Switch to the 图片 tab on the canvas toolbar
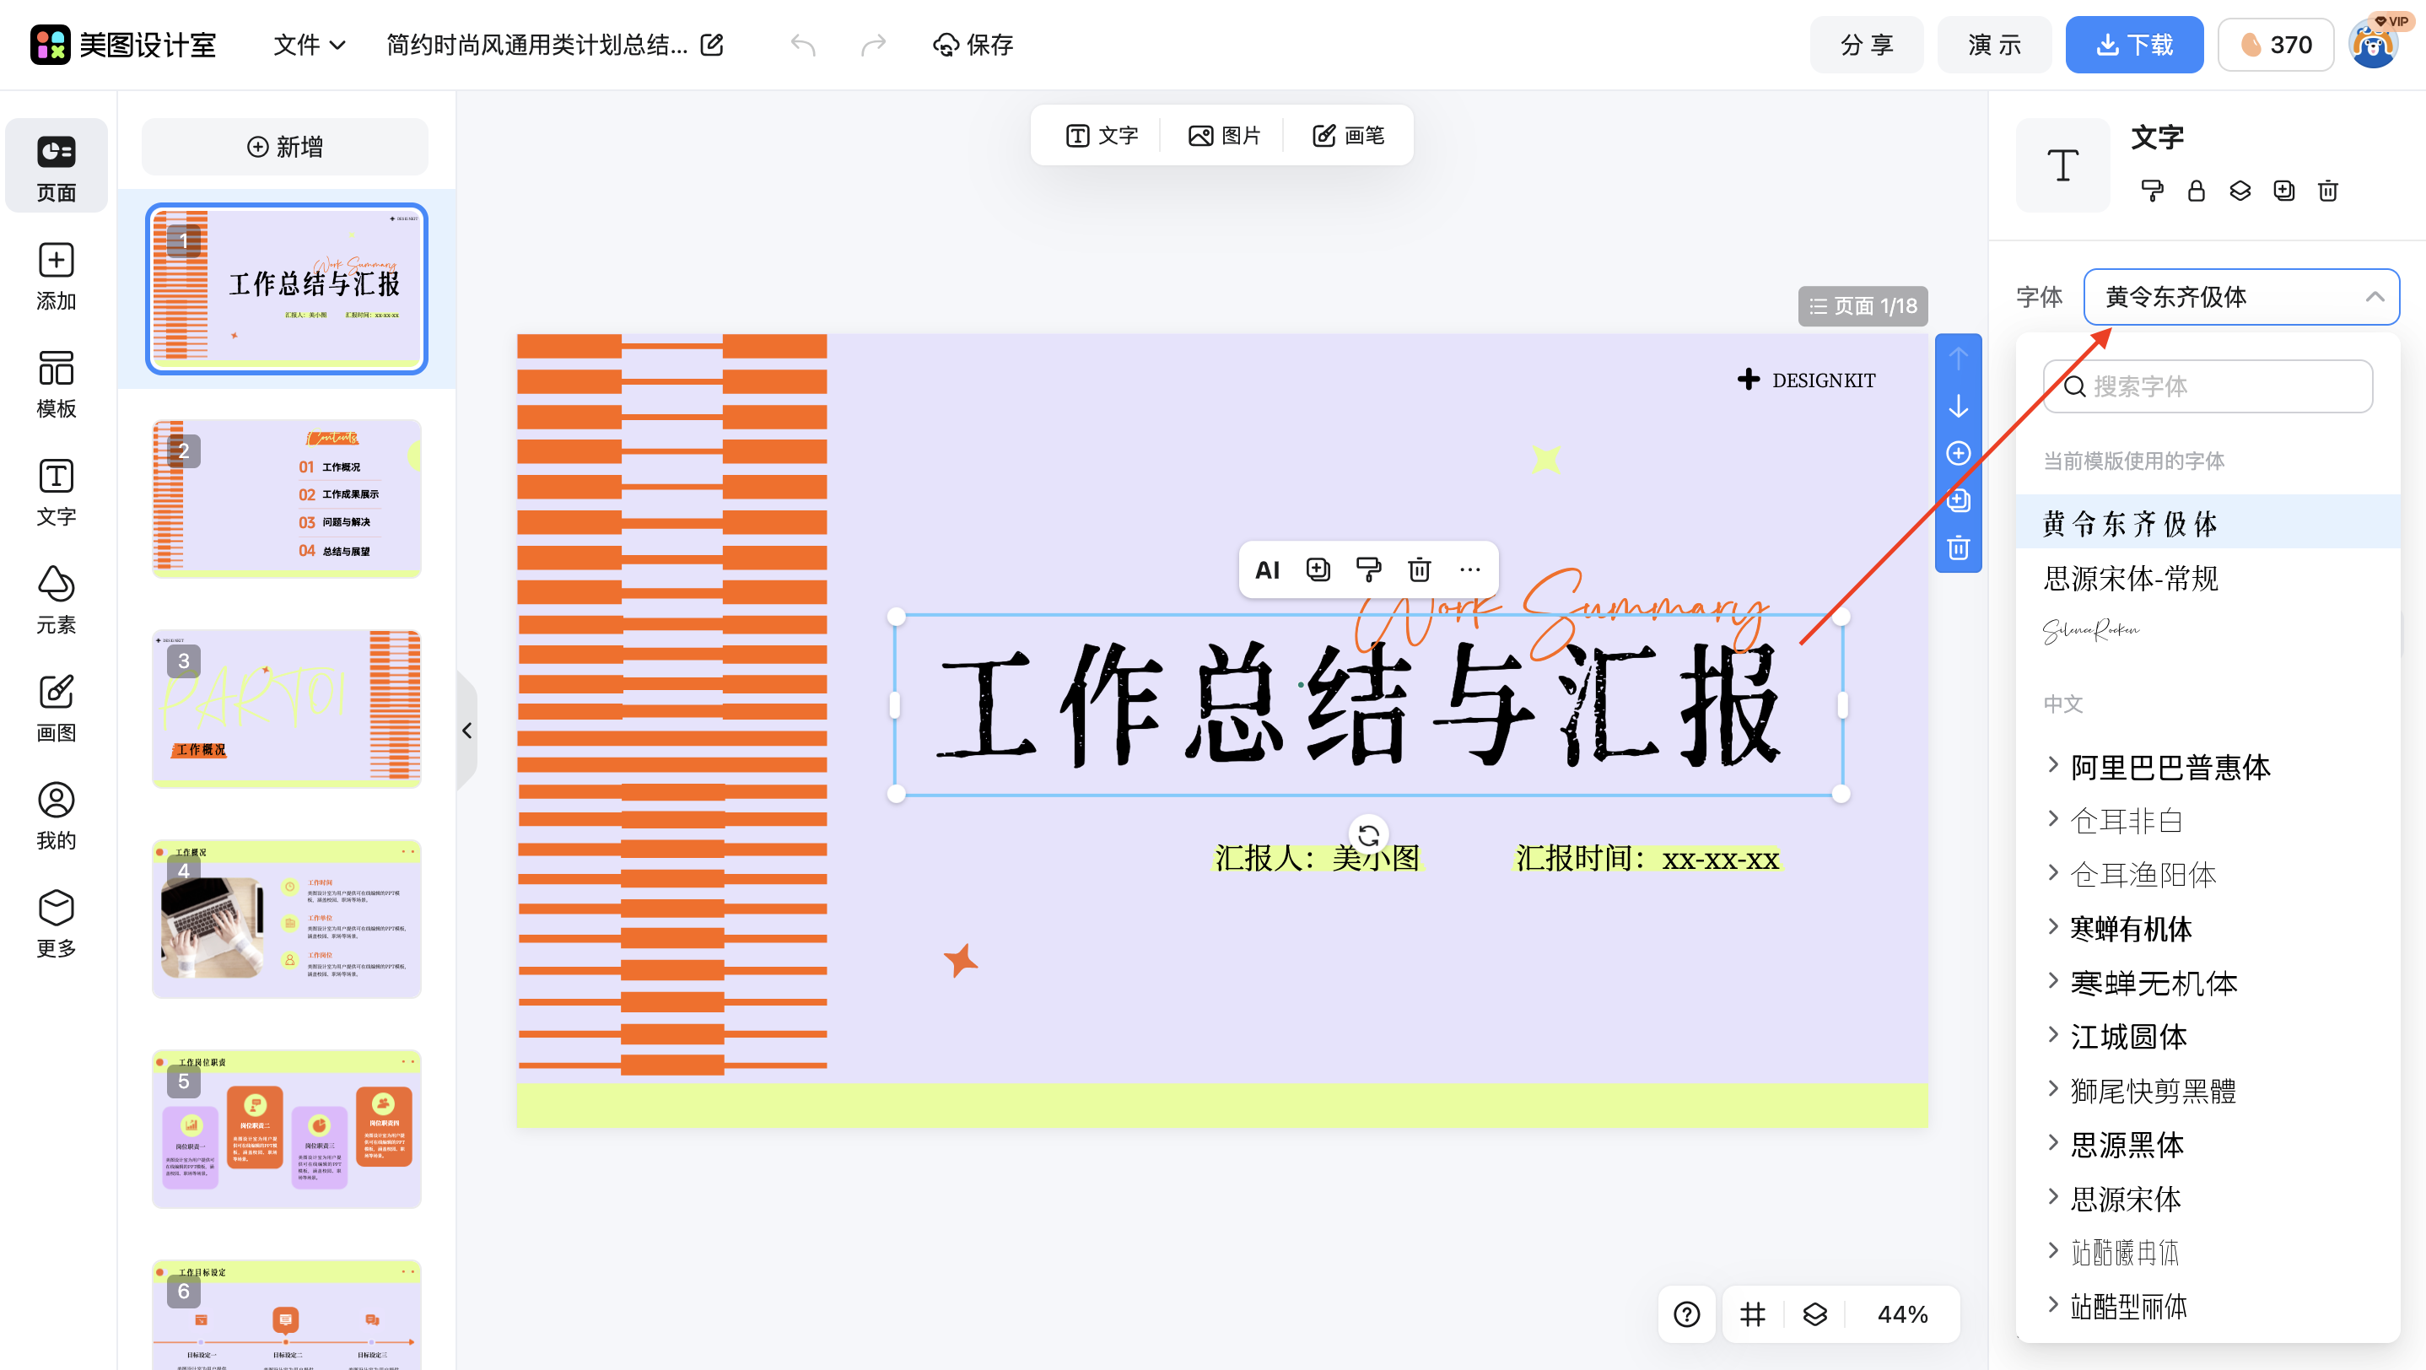The width and height of the screenshot is (2426, 1370). 1224,135
